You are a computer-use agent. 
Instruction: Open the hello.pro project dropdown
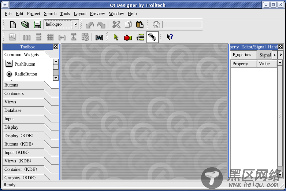coord(75,25)
